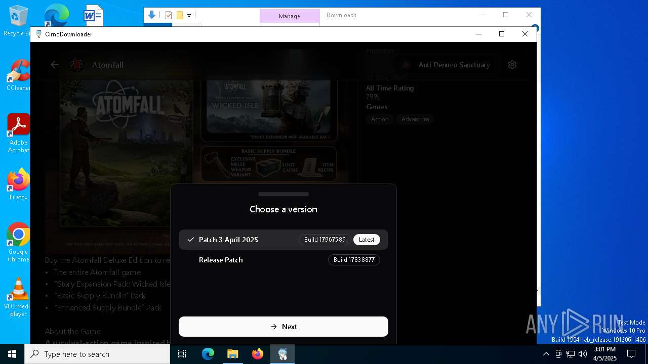This screenshot has height=364, width=648.
Task: Click the new folder icon in Downloads window
Action: tap(179, 15)
